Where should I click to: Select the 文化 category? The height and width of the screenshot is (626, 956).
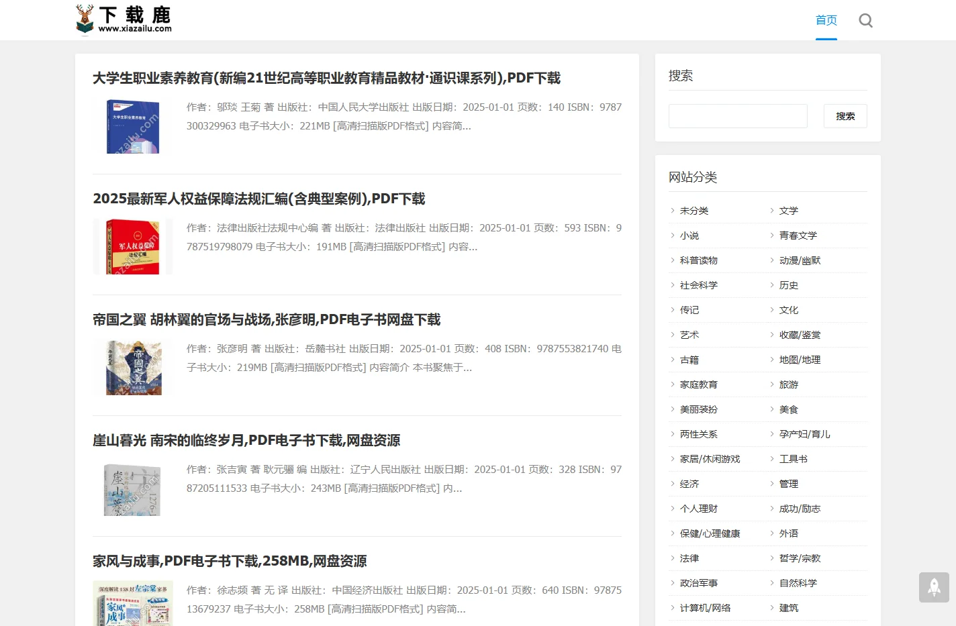pos(789,310)
